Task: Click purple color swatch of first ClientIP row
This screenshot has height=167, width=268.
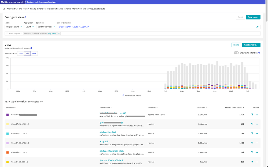Action: coord(8,115)
